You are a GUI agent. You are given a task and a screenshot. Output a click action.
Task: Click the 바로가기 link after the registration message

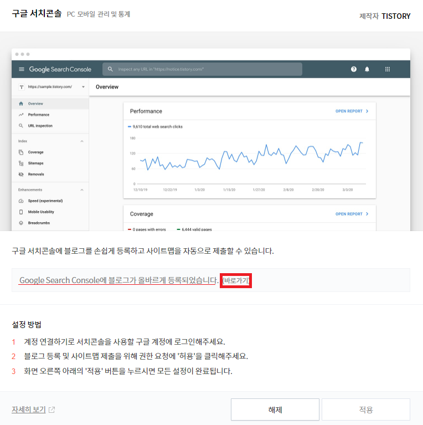(236, 280)
